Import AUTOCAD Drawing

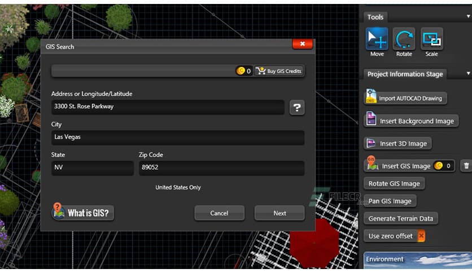click(x=405, y=98)
